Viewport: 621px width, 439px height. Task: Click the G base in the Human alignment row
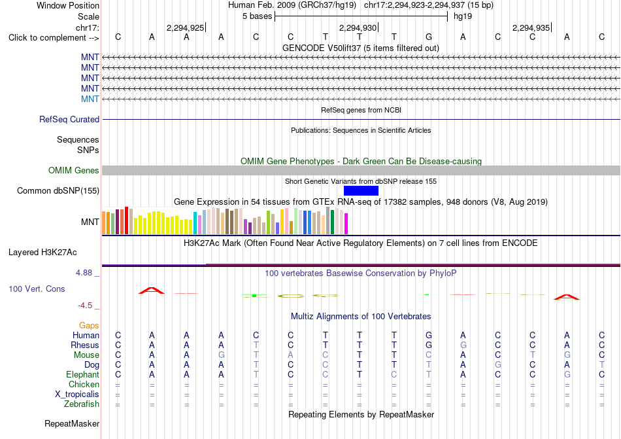[x=429, y=335]
